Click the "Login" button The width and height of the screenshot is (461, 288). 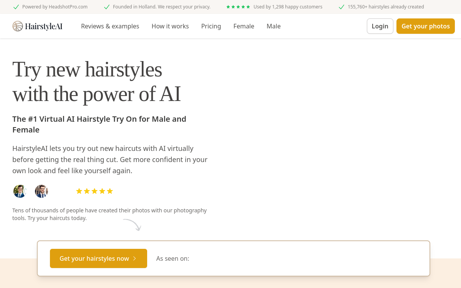[380, 26]
